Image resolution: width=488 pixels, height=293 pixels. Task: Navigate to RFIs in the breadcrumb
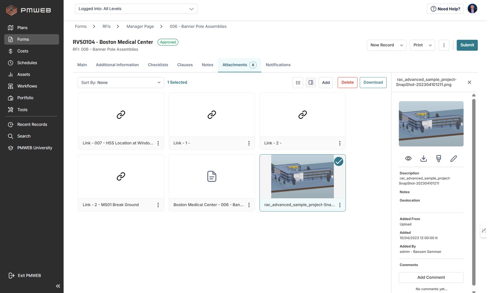[106, 27]
